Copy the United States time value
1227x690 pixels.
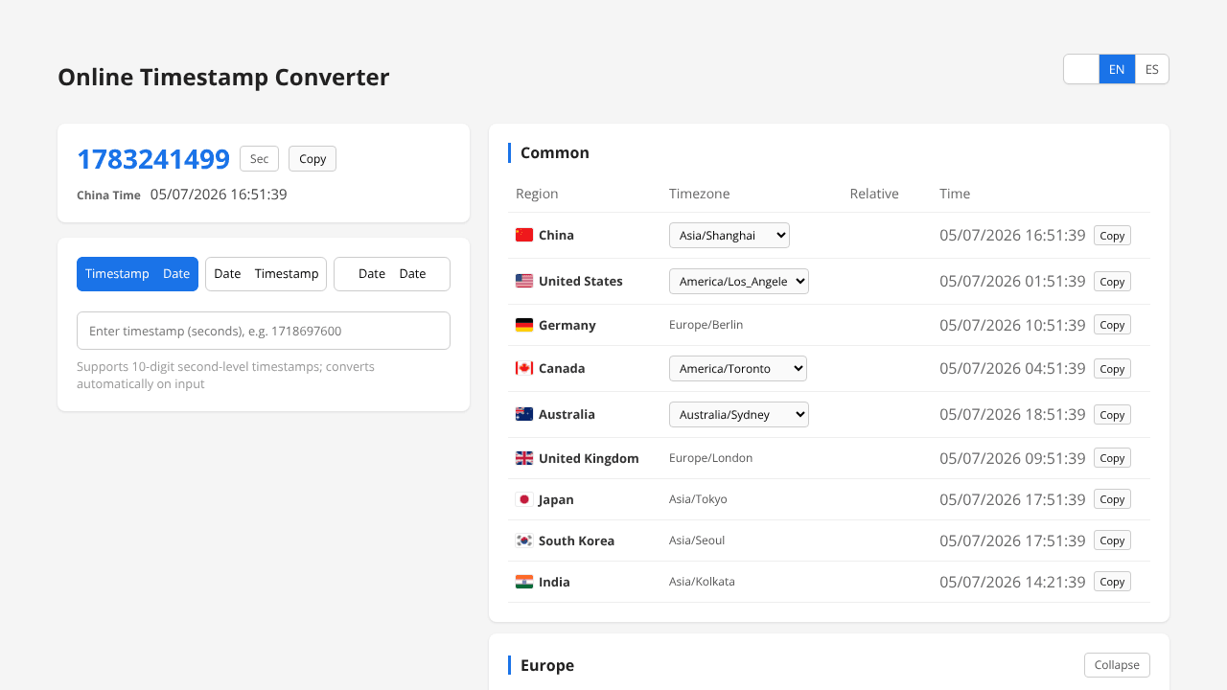click(1112, 282)
